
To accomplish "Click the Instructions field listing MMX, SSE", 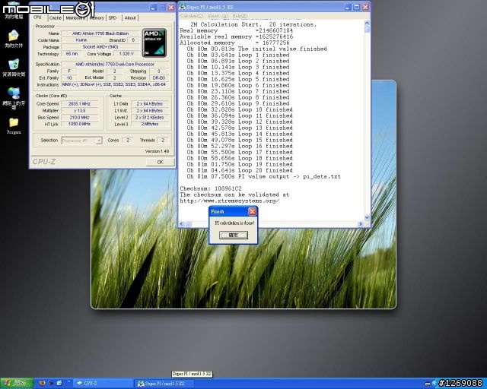I will tap(115, 84).
